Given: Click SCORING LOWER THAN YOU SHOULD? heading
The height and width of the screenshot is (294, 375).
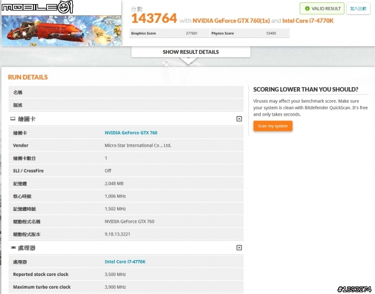Looking at the screenshot, I should (x=306, y=89).
